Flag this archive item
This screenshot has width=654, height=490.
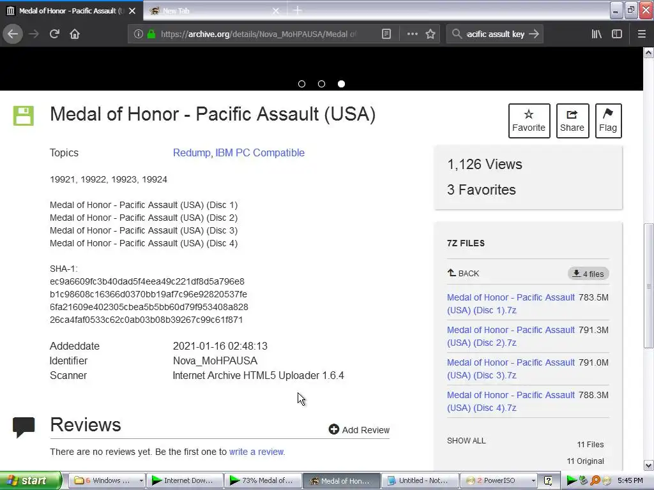608,121
